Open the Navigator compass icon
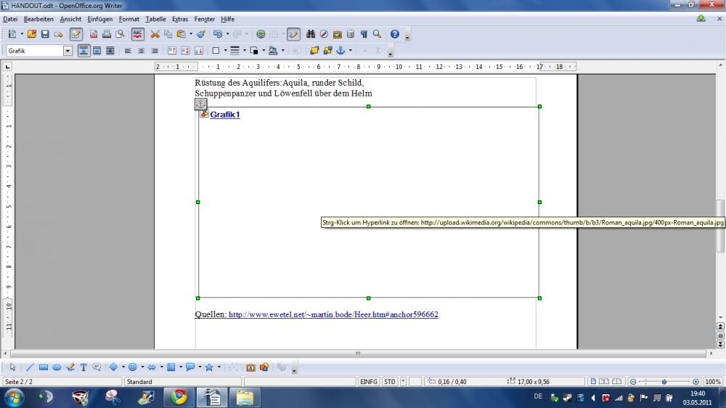 (x=324, y=34)
